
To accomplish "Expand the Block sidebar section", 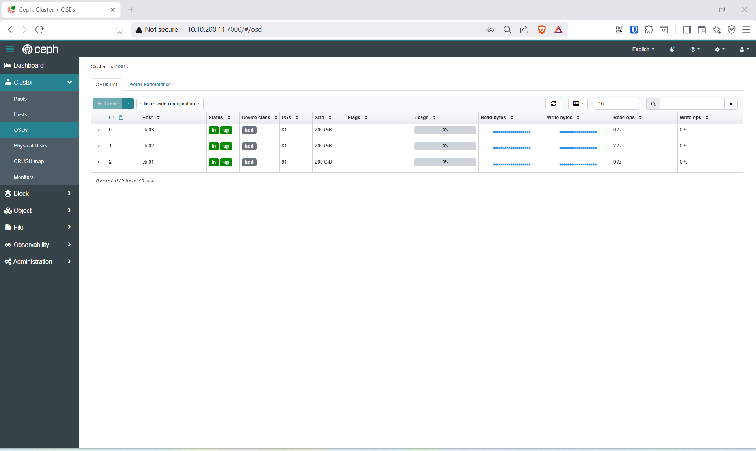I will [x=39, y=193].
